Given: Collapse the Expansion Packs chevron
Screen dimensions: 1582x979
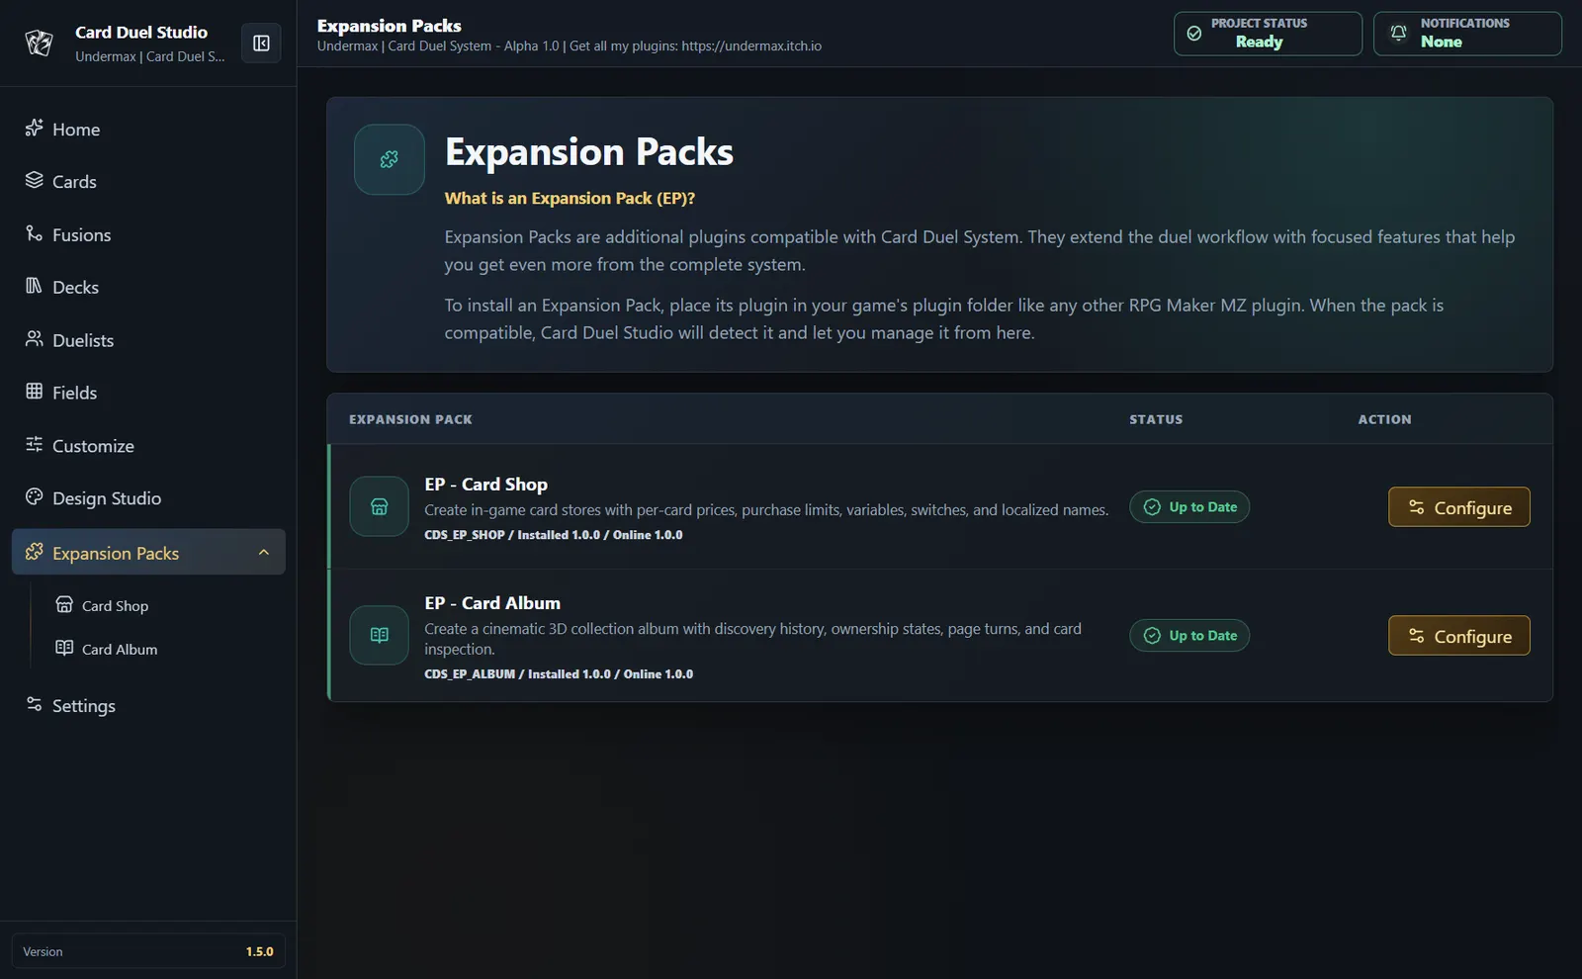Looking at the screenshot, I should [x=264, y=552].
